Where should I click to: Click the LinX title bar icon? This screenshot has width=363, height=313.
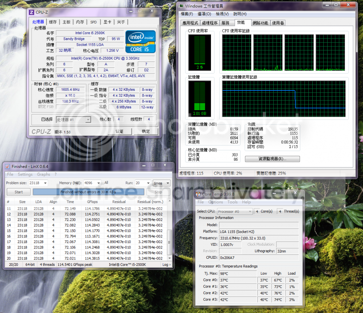pyautogui.click(x=7, y=166)
